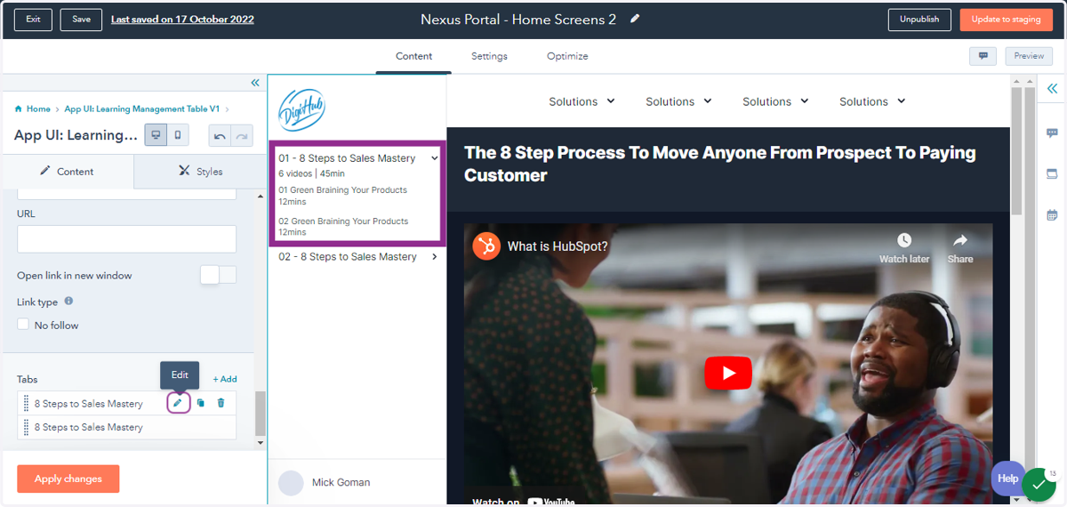The height and width of the screenshot is (507, 1067).
Task: Click the Unpublish button
Action: tap(919, 20)
